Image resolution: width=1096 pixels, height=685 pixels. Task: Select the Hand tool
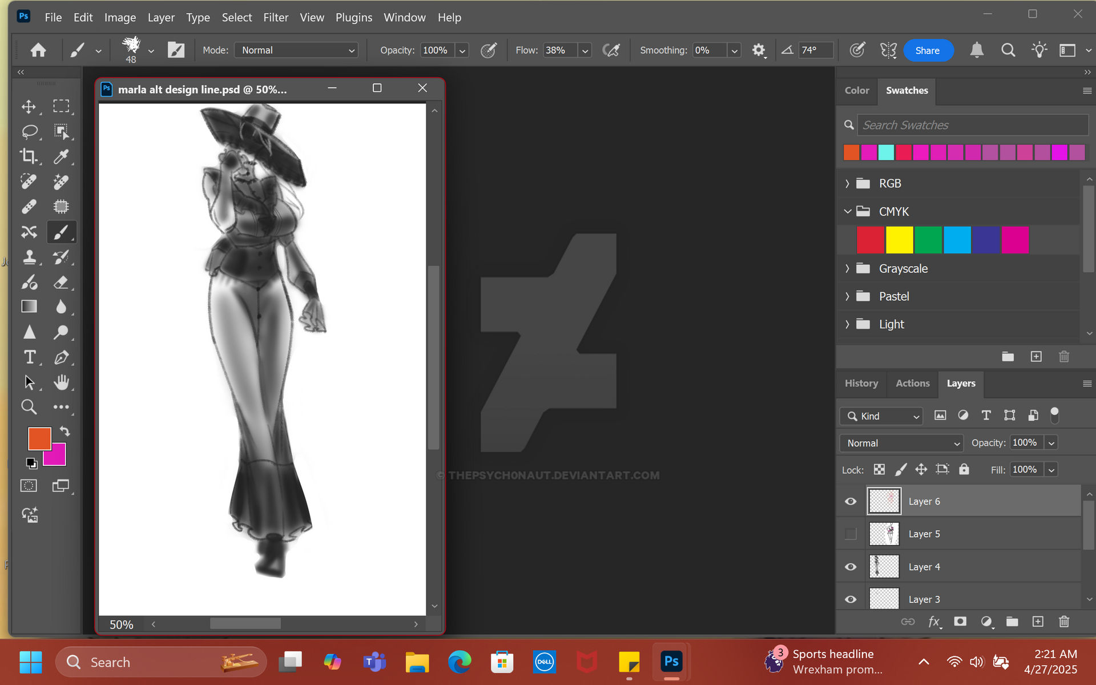pos(61,382)
